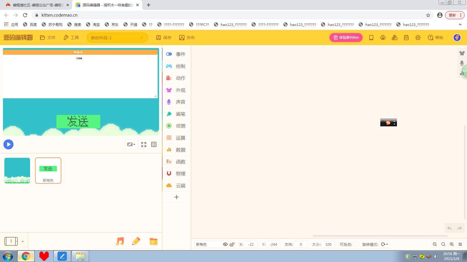Click the cat-face icon in header
This screenshot has width=467, height=262.
pos(383,38)
